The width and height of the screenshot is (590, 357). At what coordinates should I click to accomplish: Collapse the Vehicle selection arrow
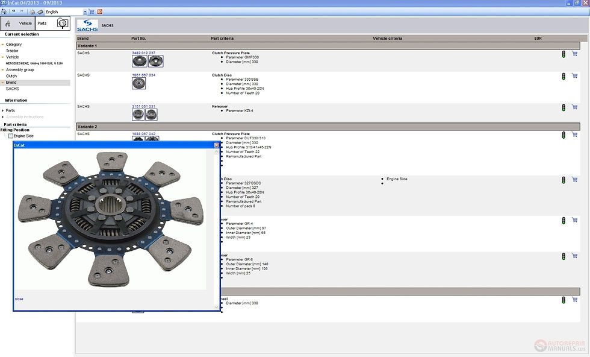(2, 57)
